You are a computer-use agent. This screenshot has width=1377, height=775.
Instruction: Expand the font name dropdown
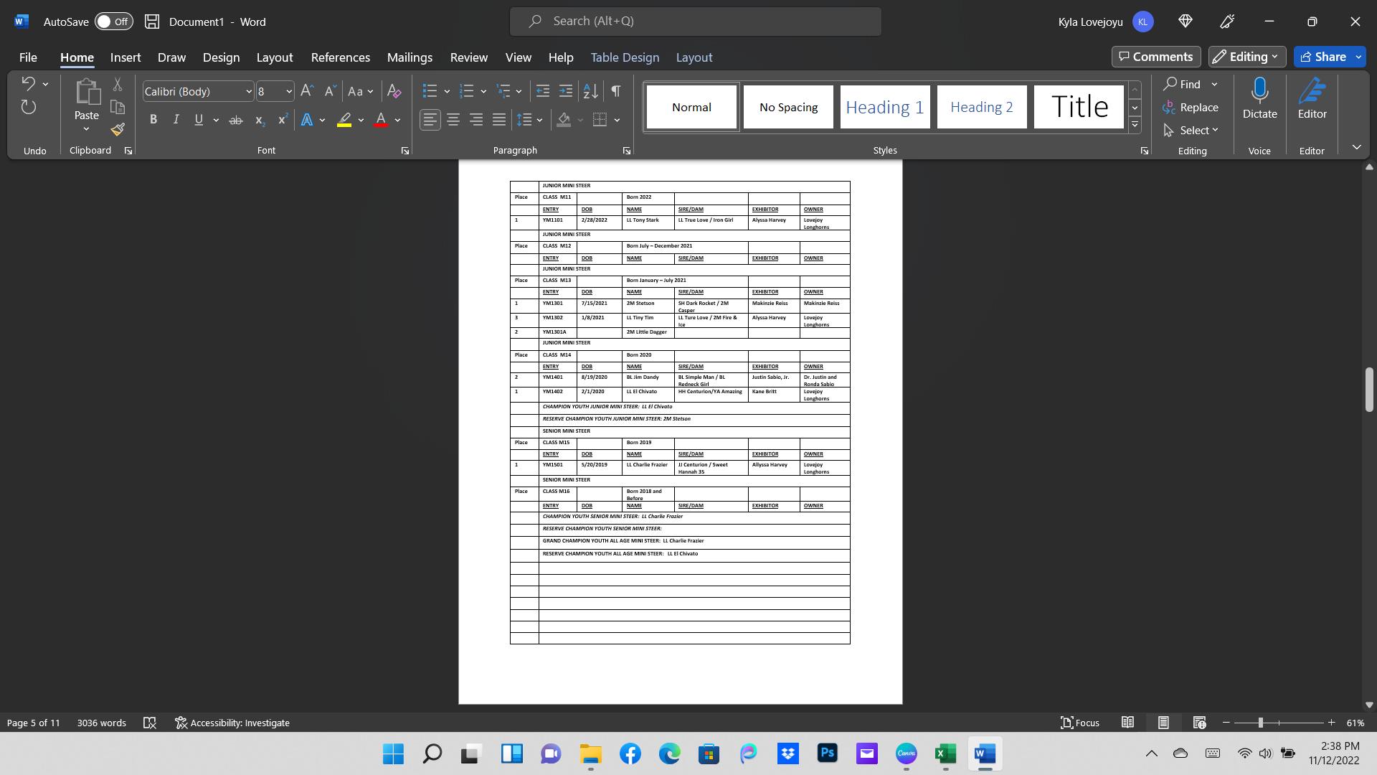[x=249, y=91]
